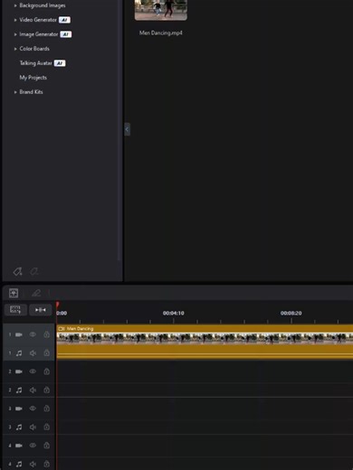This screenshot has width=353, height=470.
Task: Click the Men Dancing clip title bar
Action: tap(205, 328)
